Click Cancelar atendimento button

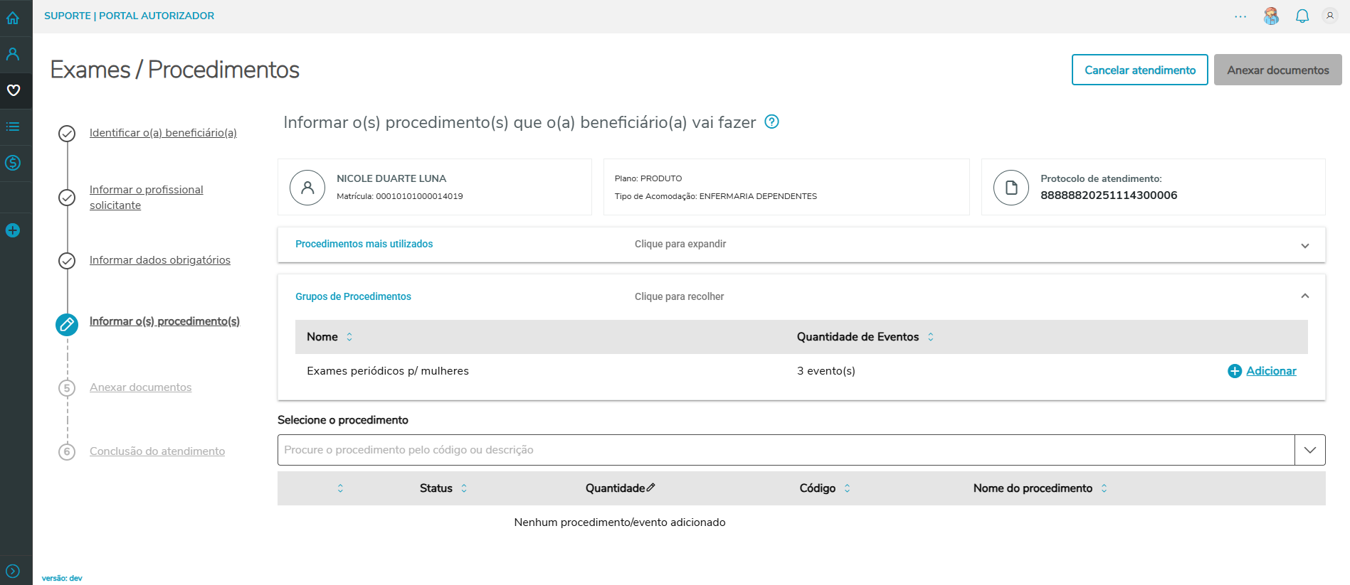1139,70
